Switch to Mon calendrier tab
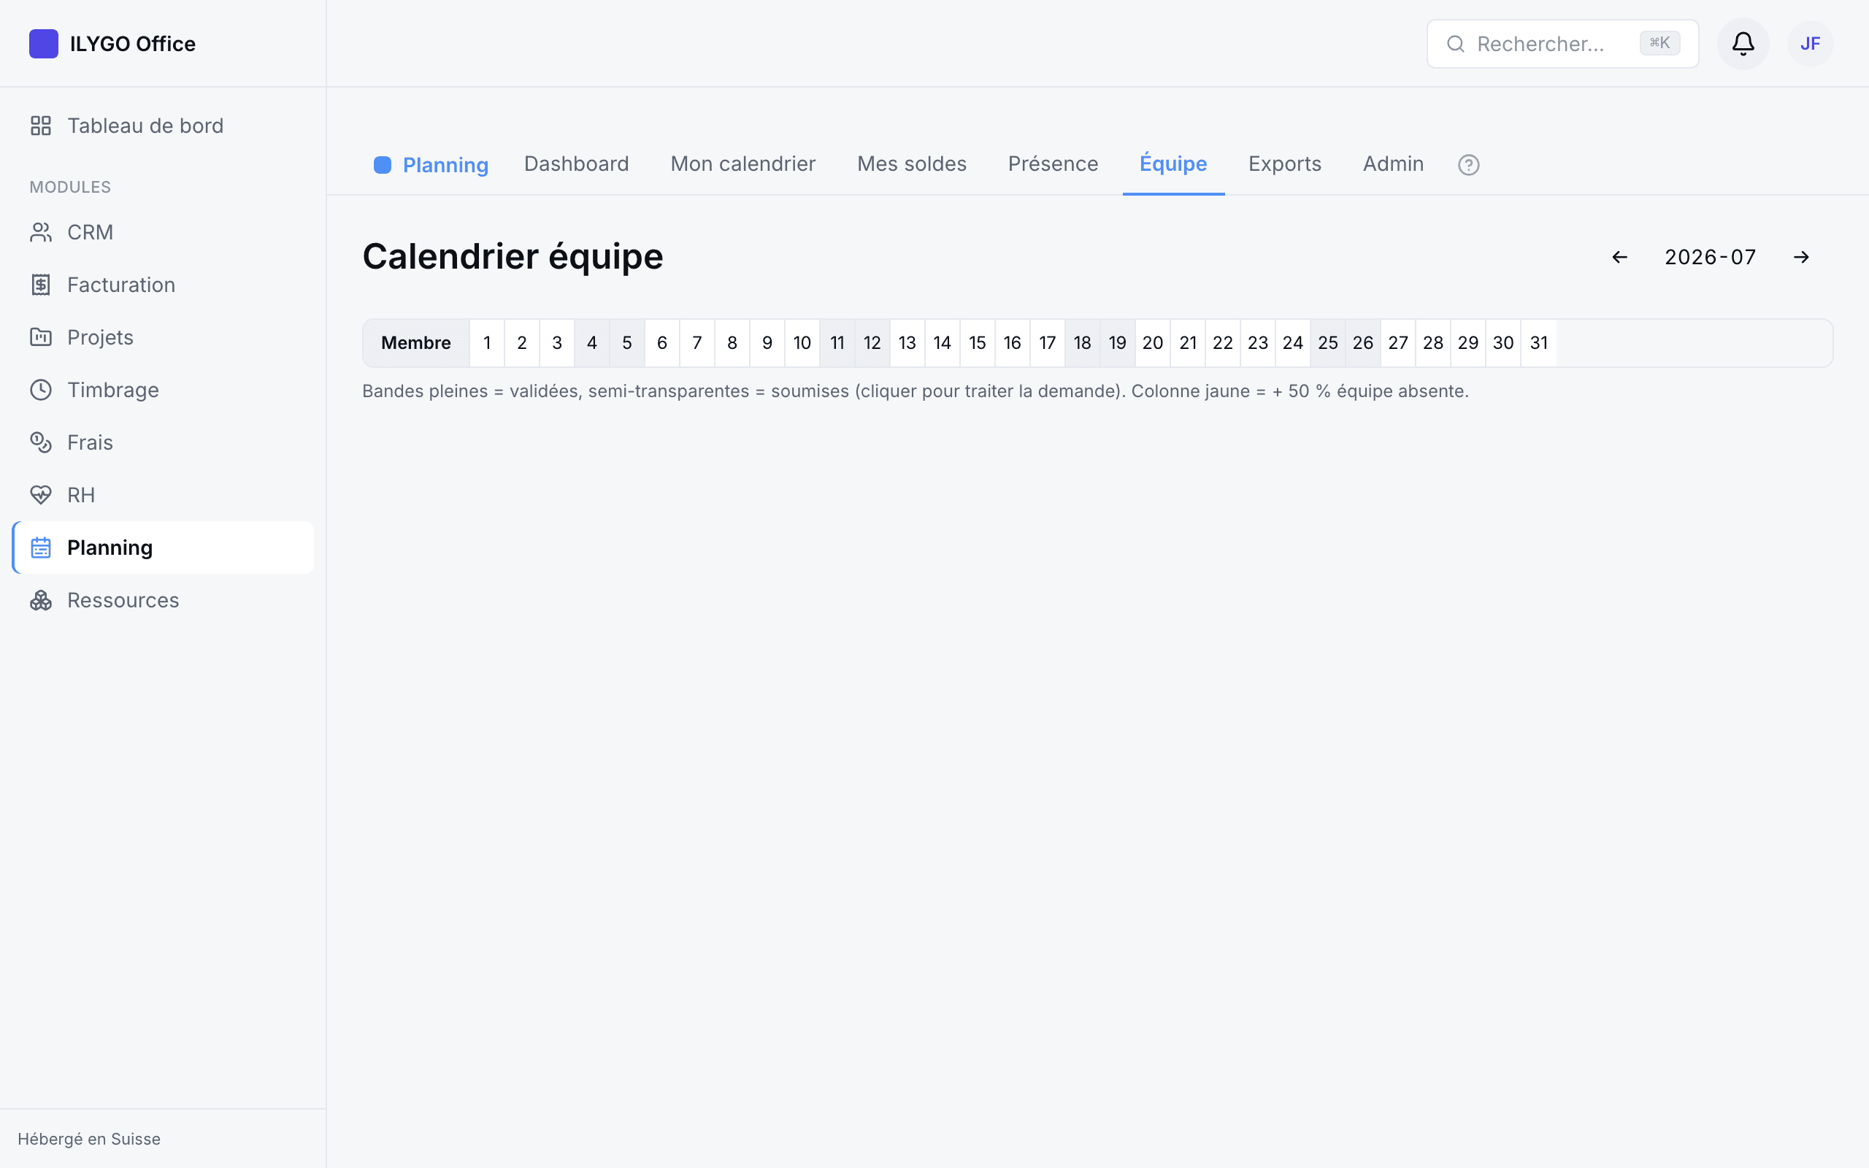 [x=742, y=164]
